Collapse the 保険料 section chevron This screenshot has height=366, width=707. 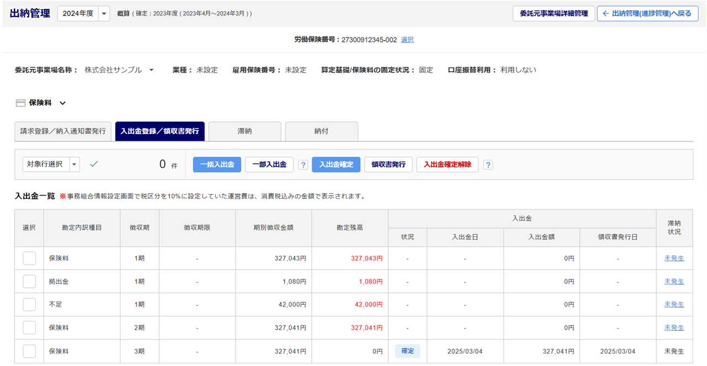pos(62,103)
